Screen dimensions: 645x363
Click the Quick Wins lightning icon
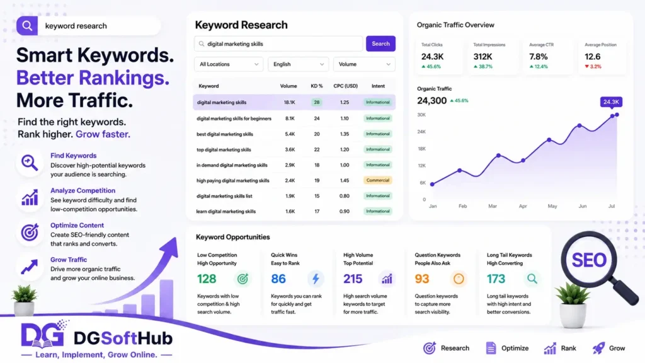tap(316, 279)
